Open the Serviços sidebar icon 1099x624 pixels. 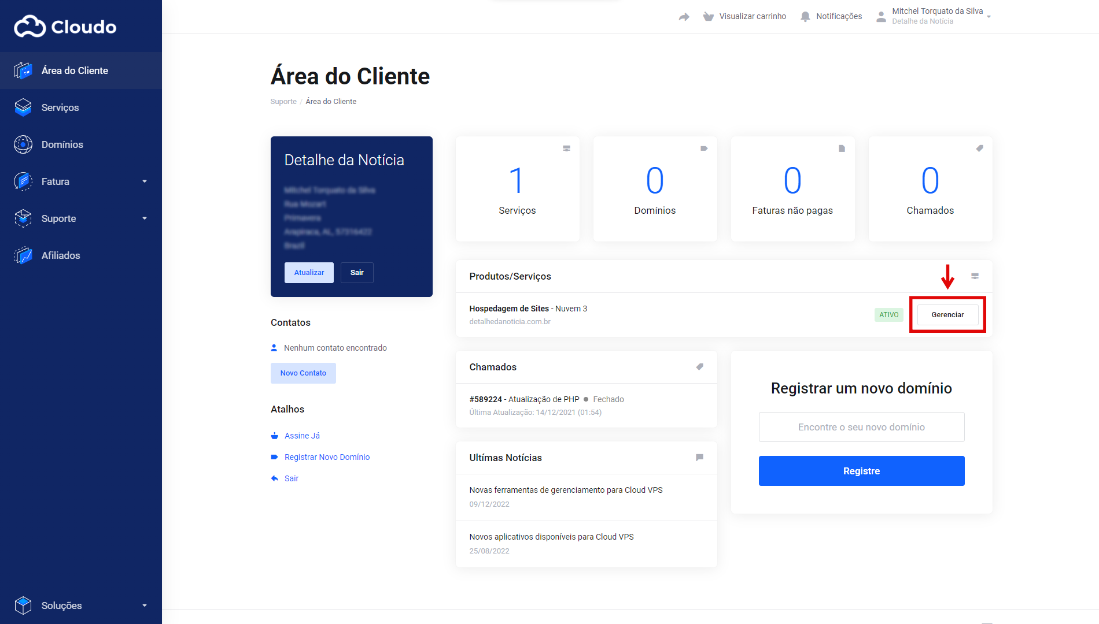click(x=23, y=107)
